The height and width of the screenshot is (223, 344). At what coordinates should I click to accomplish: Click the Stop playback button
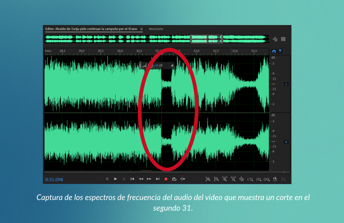pyautogui.click(x=107, y=179)
